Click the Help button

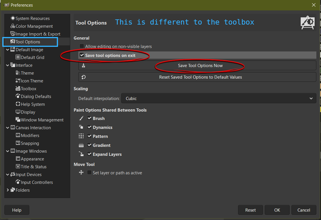tap(17, 210)
